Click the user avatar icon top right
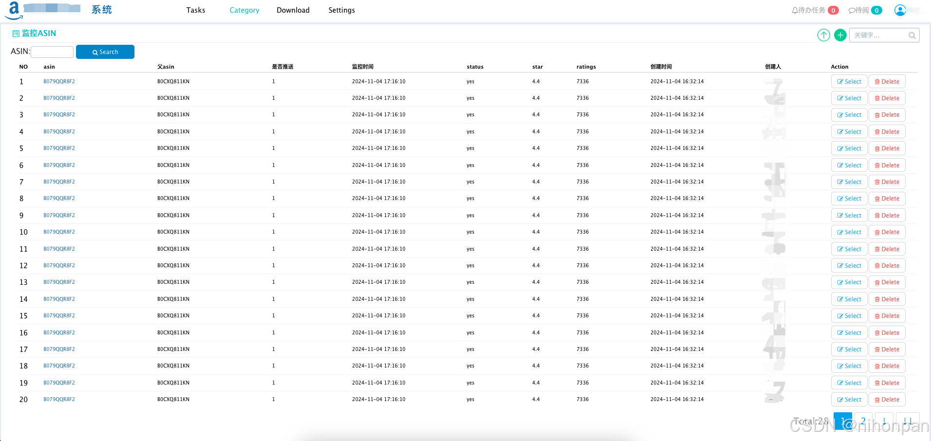 click(900, 10)
